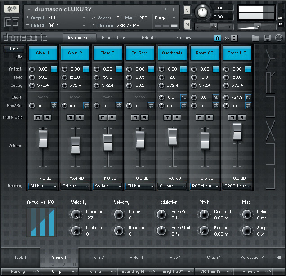Toggle the blue envelope square on Close 1
Screen dimensions: 286x276
[x=54, y=69]
